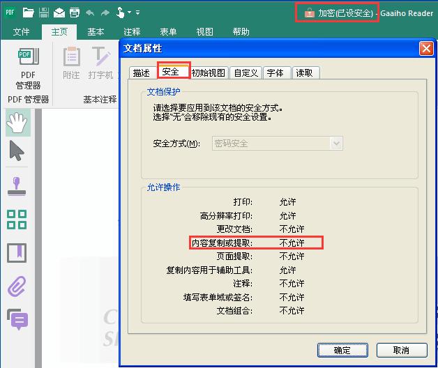Switch to the 注释 ribbon tab
This screenshot has width=438, height=368.
click(132, 32)
